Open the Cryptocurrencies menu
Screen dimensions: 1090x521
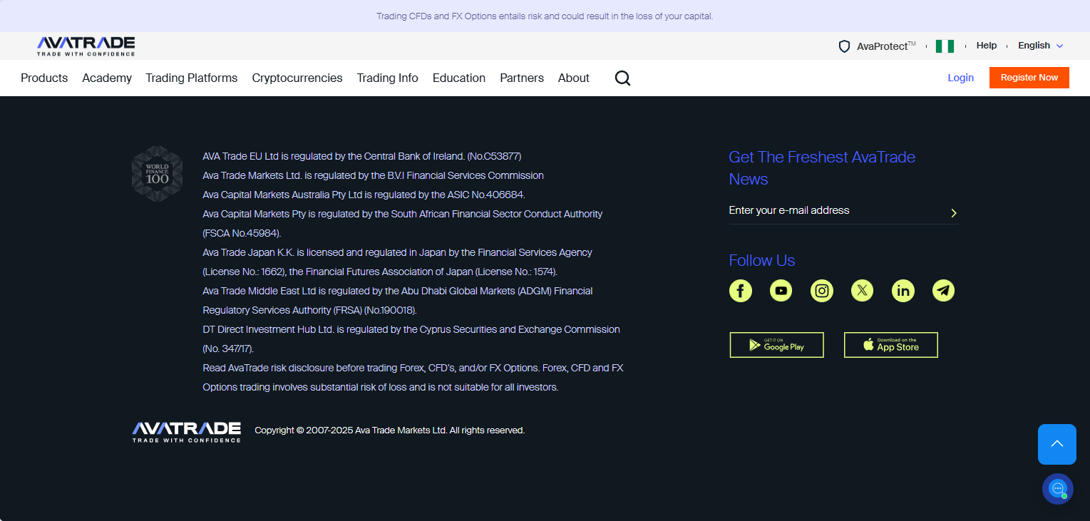click(x=297, y=78)
